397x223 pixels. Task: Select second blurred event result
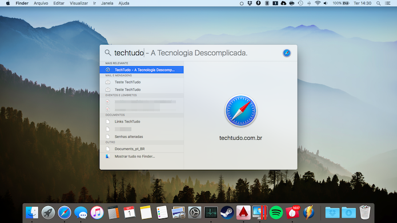142,110
